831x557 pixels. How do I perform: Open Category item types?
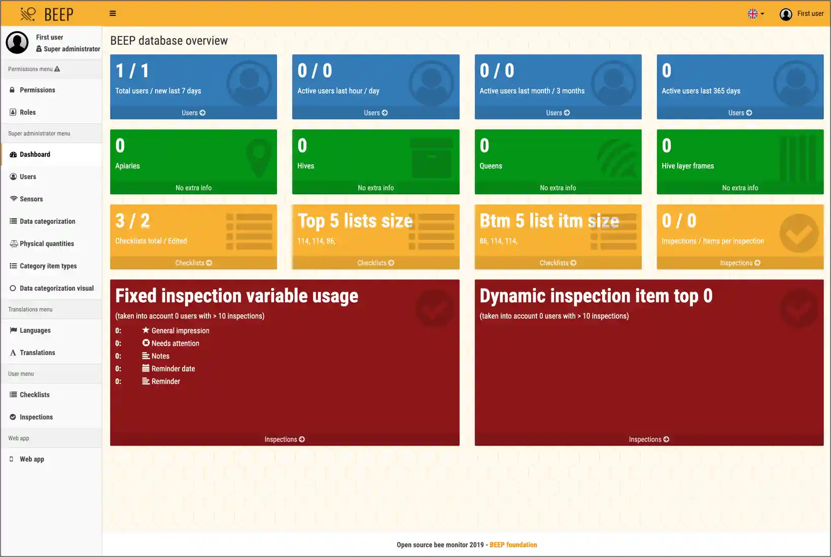[48, 266]
